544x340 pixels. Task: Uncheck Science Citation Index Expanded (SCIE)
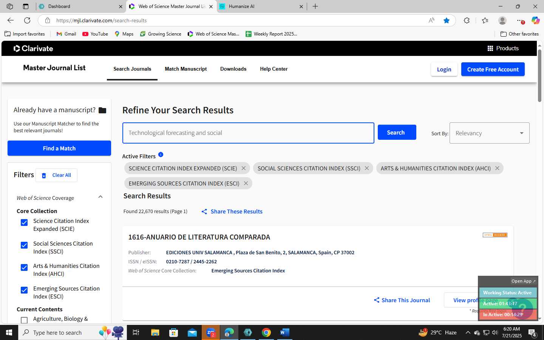click(24, 223)
